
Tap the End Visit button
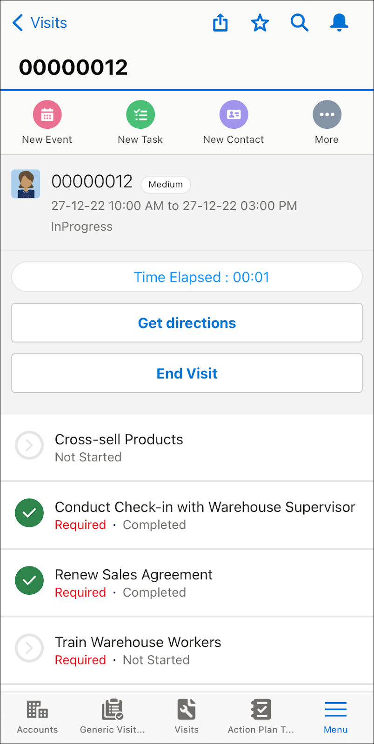187,373
